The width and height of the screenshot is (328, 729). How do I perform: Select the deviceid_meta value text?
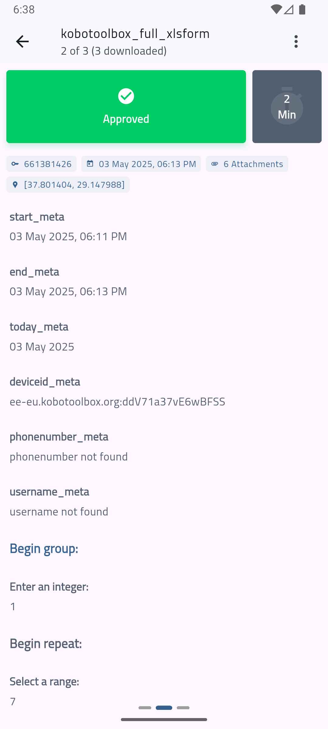(118, 402)
